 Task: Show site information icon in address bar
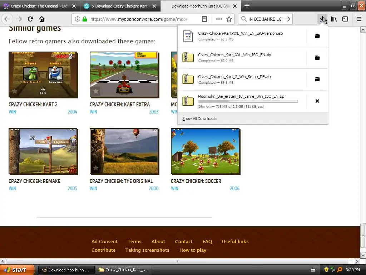coord(78,19)
